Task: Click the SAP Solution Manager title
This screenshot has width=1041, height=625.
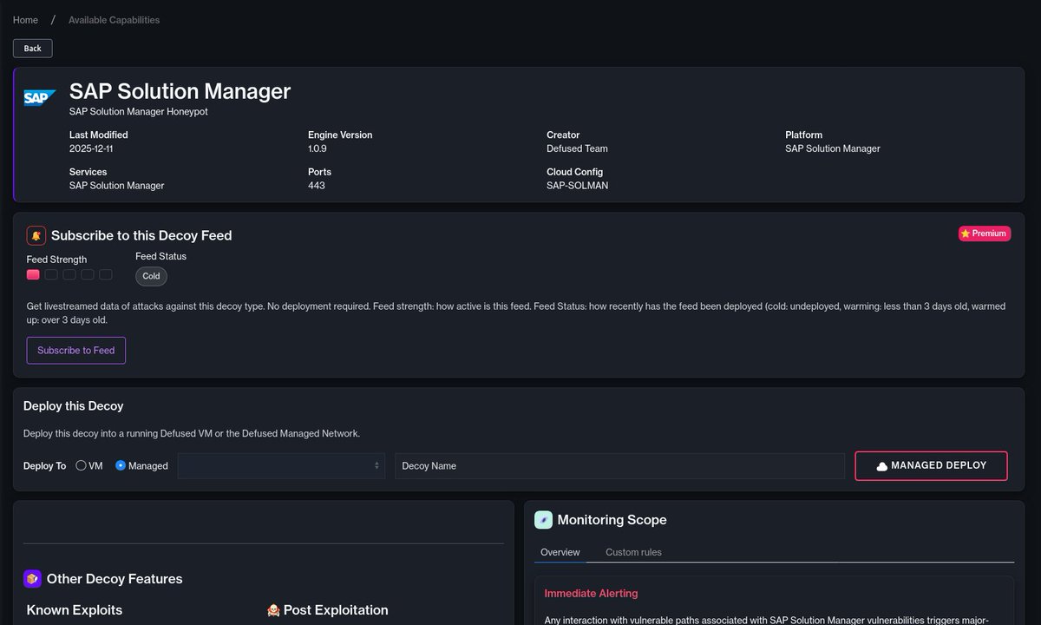Action: click(x=180, y=91)
